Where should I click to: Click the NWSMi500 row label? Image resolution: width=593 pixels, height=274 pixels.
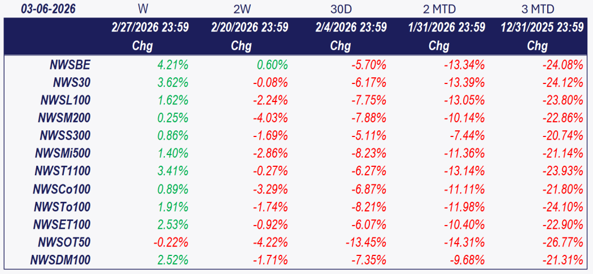[x=62, y=153]
